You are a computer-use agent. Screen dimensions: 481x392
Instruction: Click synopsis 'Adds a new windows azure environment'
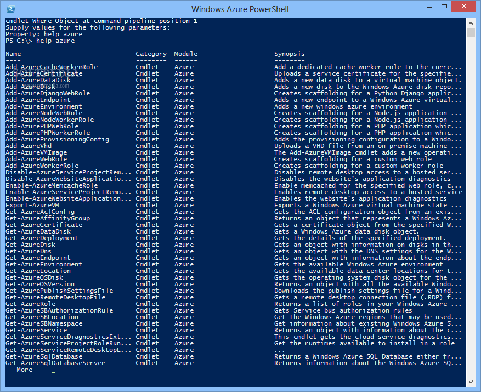(x=343, y=107)
